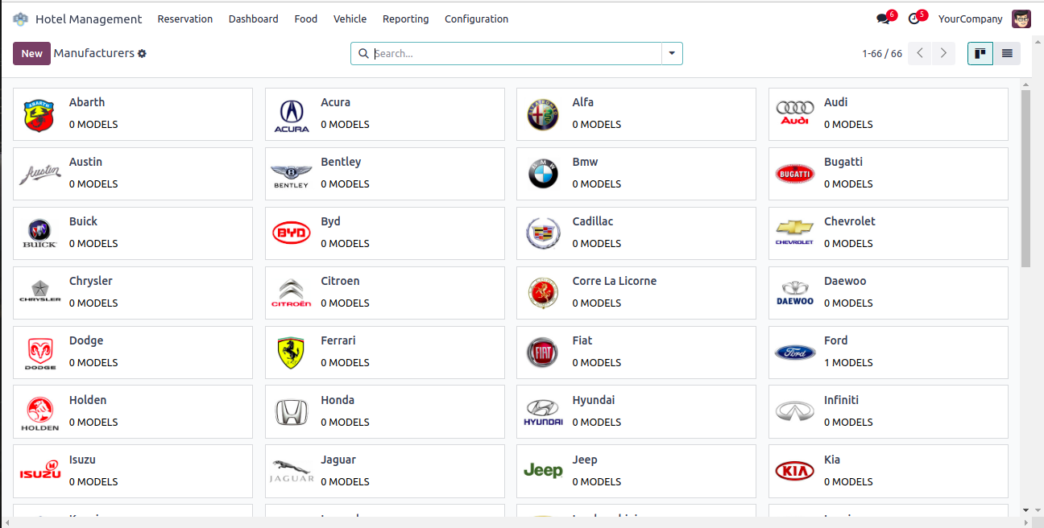1044x528 pixels.
Task: Click the Ferrari logo thumbnail
Action: (x=291, y=353)
